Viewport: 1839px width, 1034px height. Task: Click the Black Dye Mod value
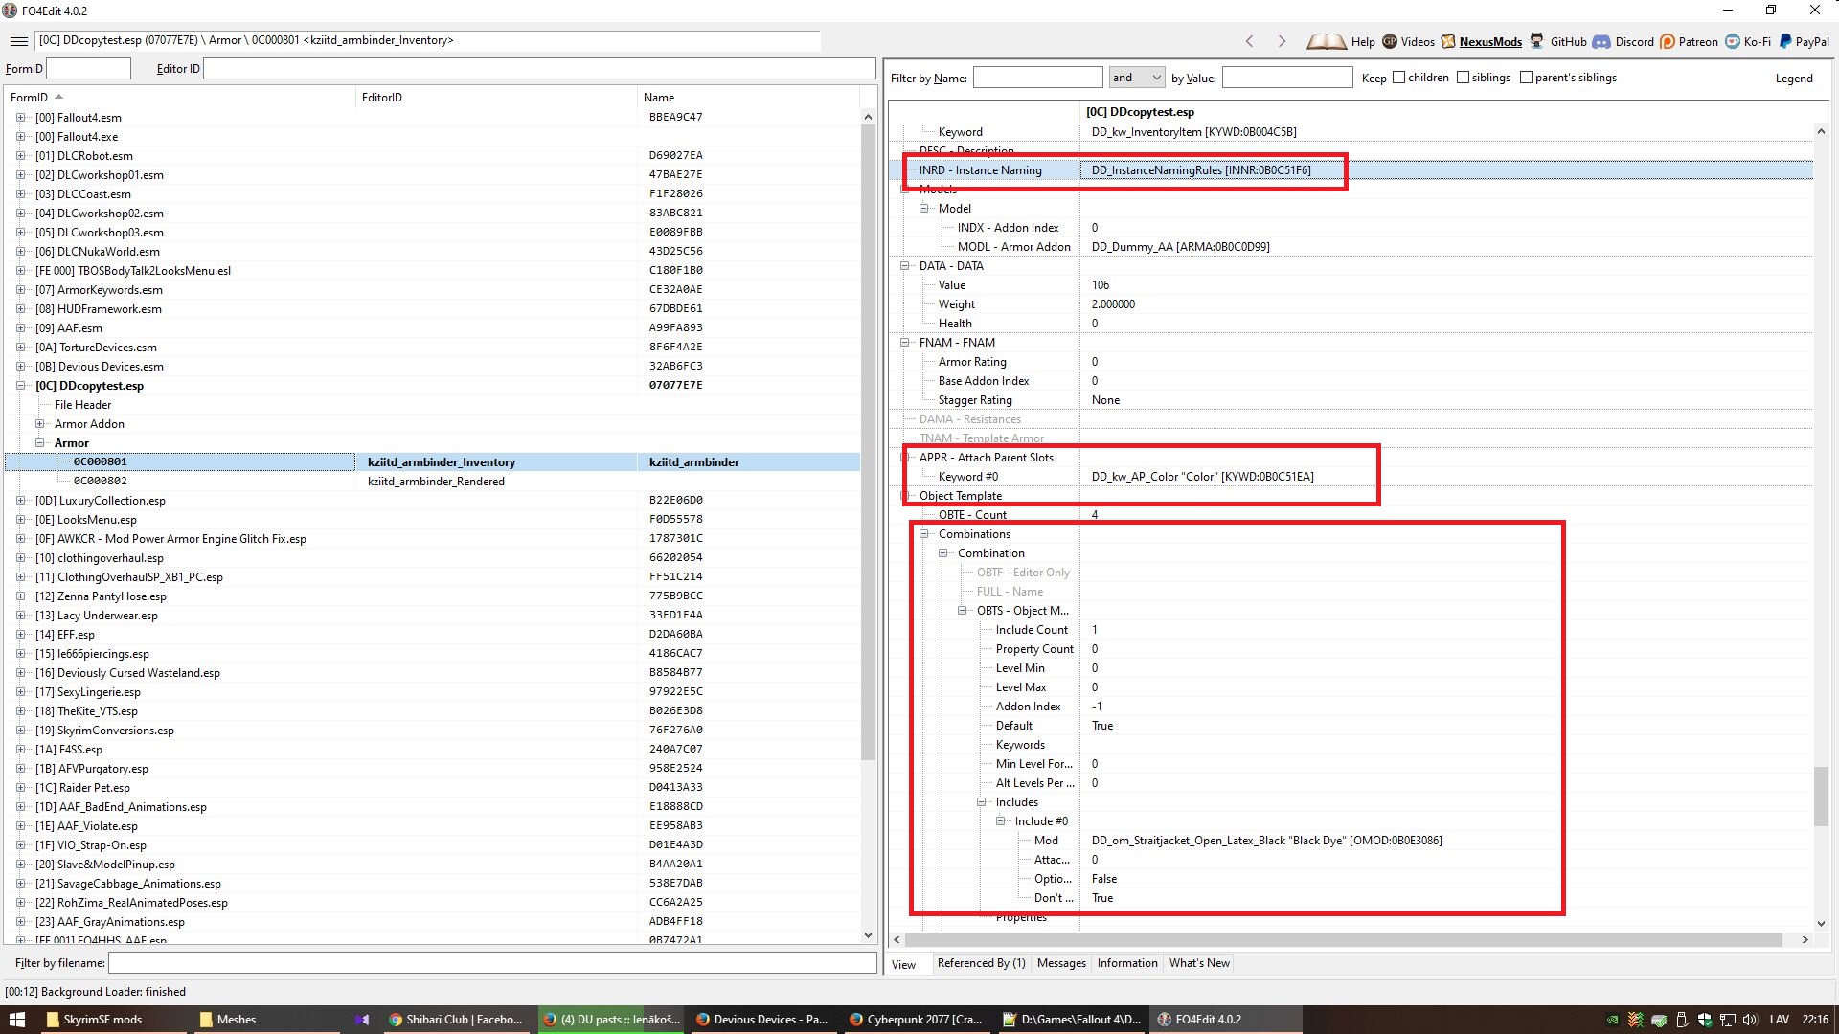click(x=1266, y=841)
